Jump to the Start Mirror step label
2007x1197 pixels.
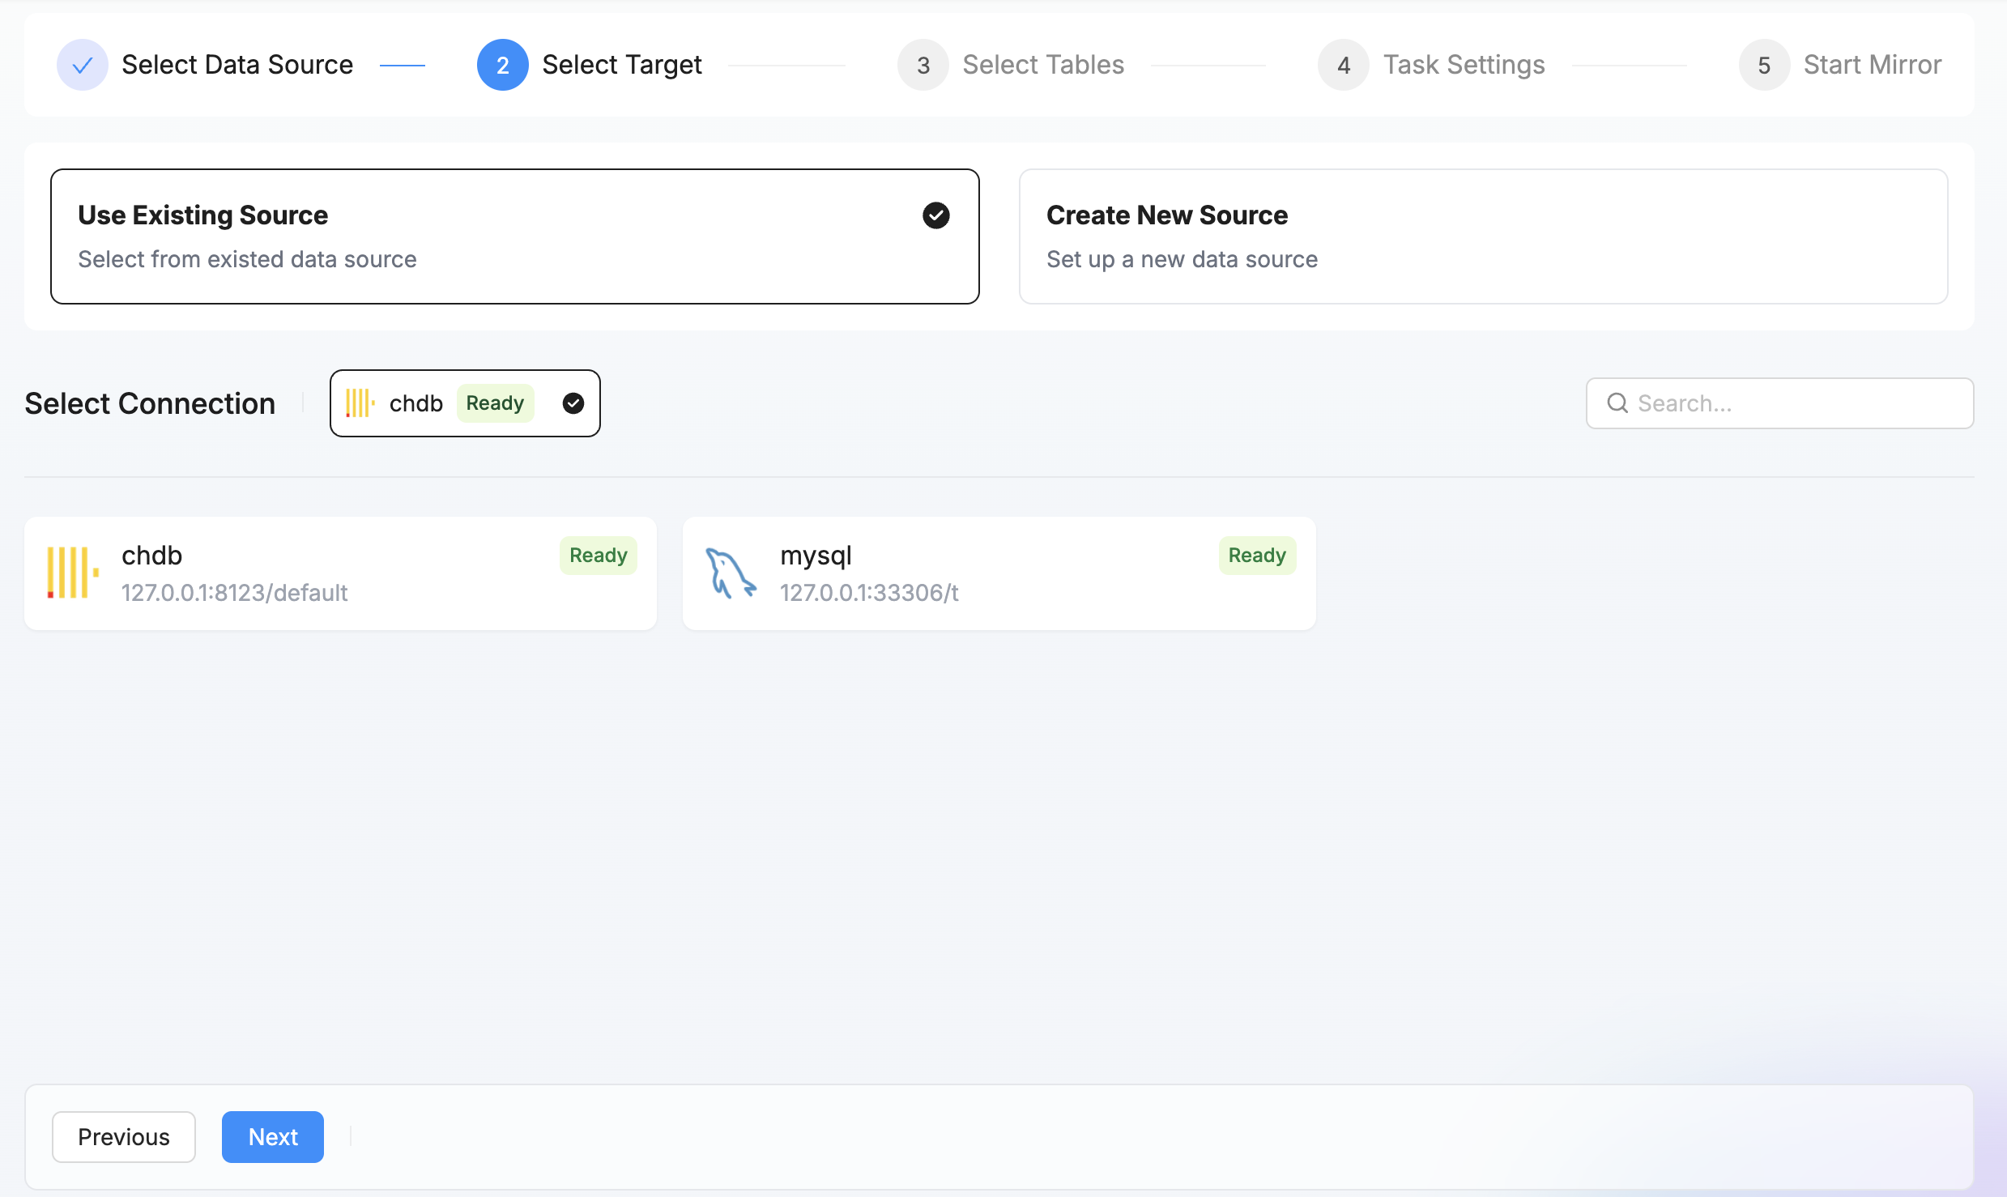(x=1873, y=65)
